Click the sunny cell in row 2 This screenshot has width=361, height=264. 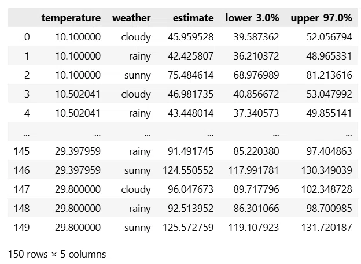click(138, 75)
